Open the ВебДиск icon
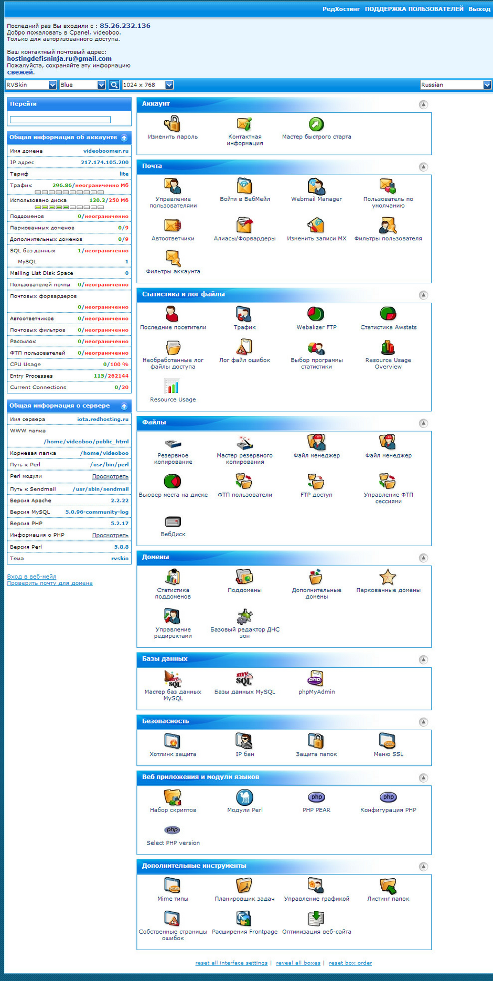 [173, 521]
